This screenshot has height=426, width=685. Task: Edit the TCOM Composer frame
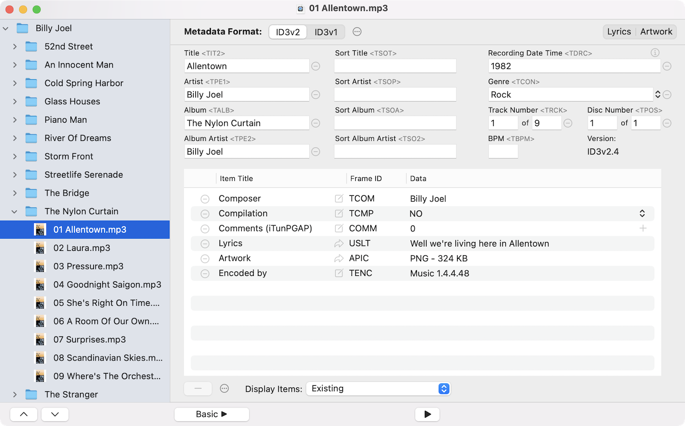pos(339,199)
